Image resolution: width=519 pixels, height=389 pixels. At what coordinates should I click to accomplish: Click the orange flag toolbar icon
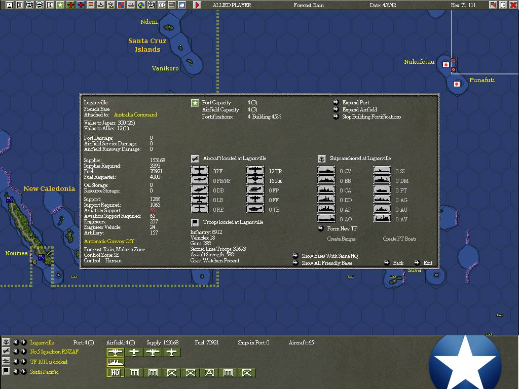click(91, 5)
